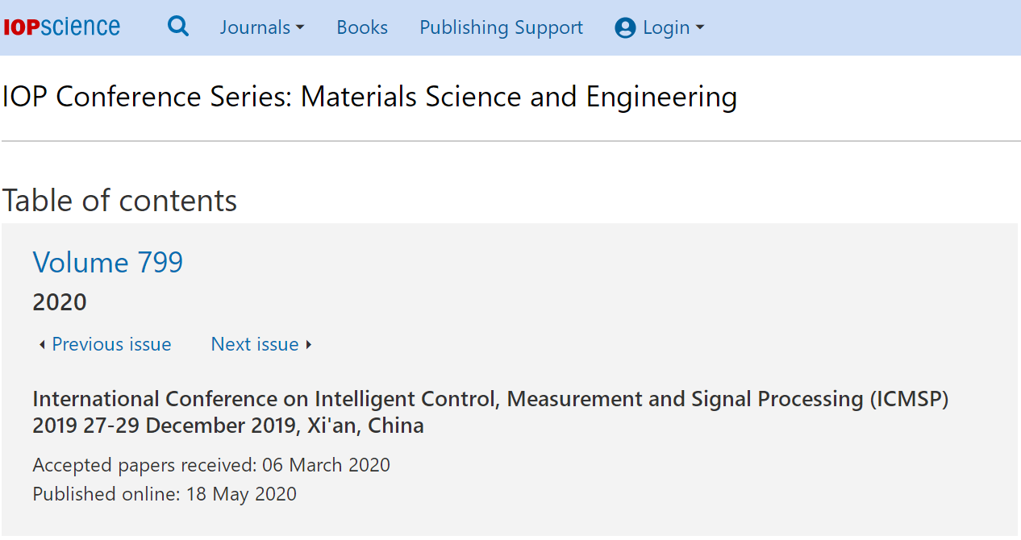
Task: Click the left arrow before Previous issue
Action: [42, 345]
